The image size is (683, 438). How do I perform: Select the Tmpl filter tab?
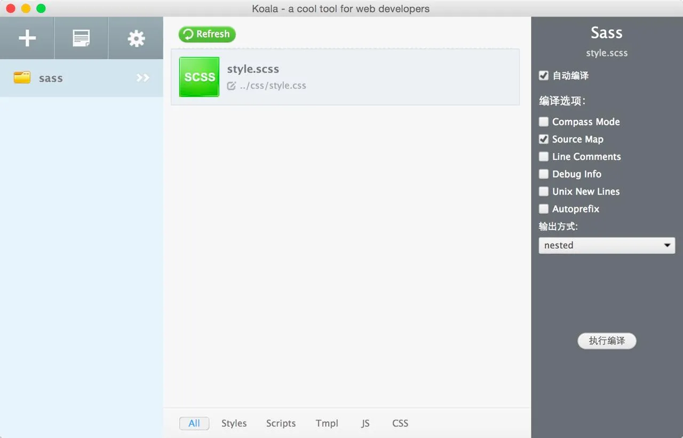coord(327,424)
